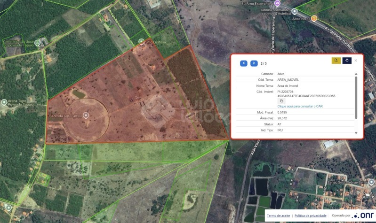Click the dark blue print icon
This screenshot has width=376, height=223.
tap(347, 60)
